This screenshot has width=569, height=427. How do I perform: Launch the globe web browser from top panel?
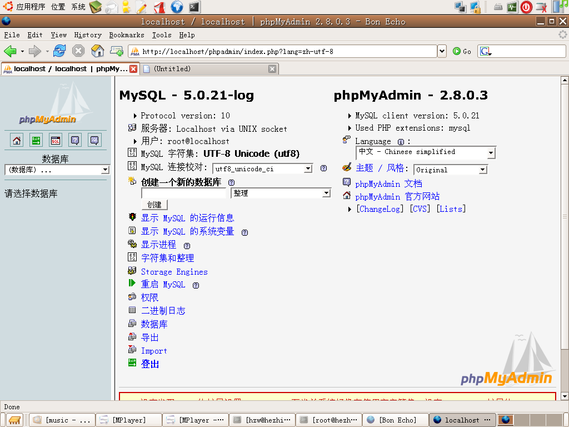click(x=177, y=7)
